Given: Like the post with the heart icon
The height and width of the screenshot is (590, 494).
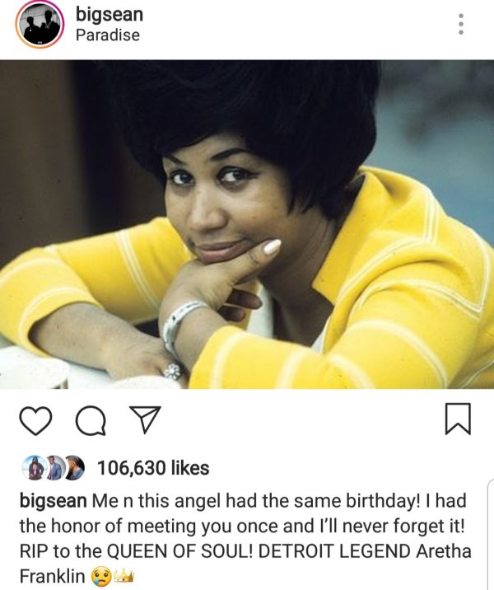Looking at the screenshot, I should pyautogui.click(x=35, y=421).
